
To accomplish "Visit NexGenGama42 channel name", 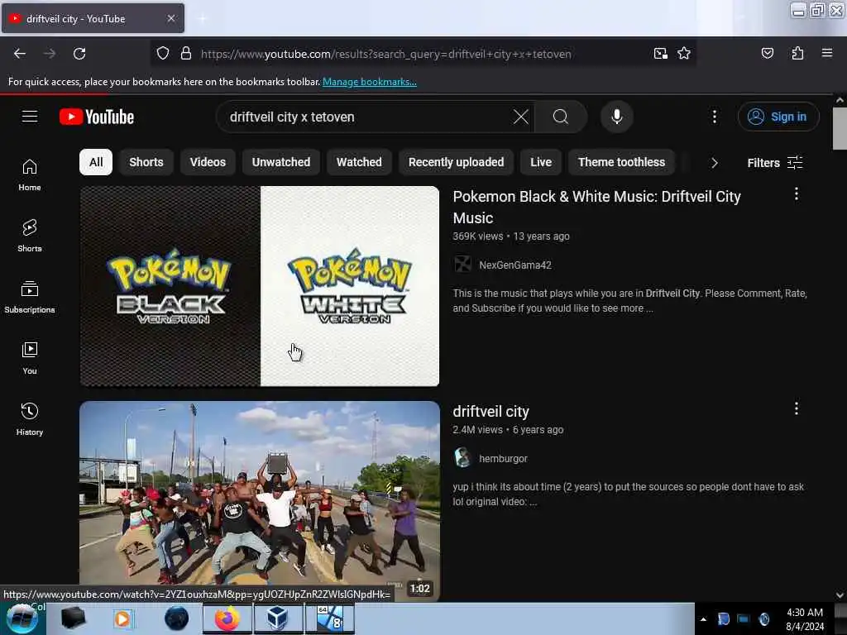I will click(514, 265).
